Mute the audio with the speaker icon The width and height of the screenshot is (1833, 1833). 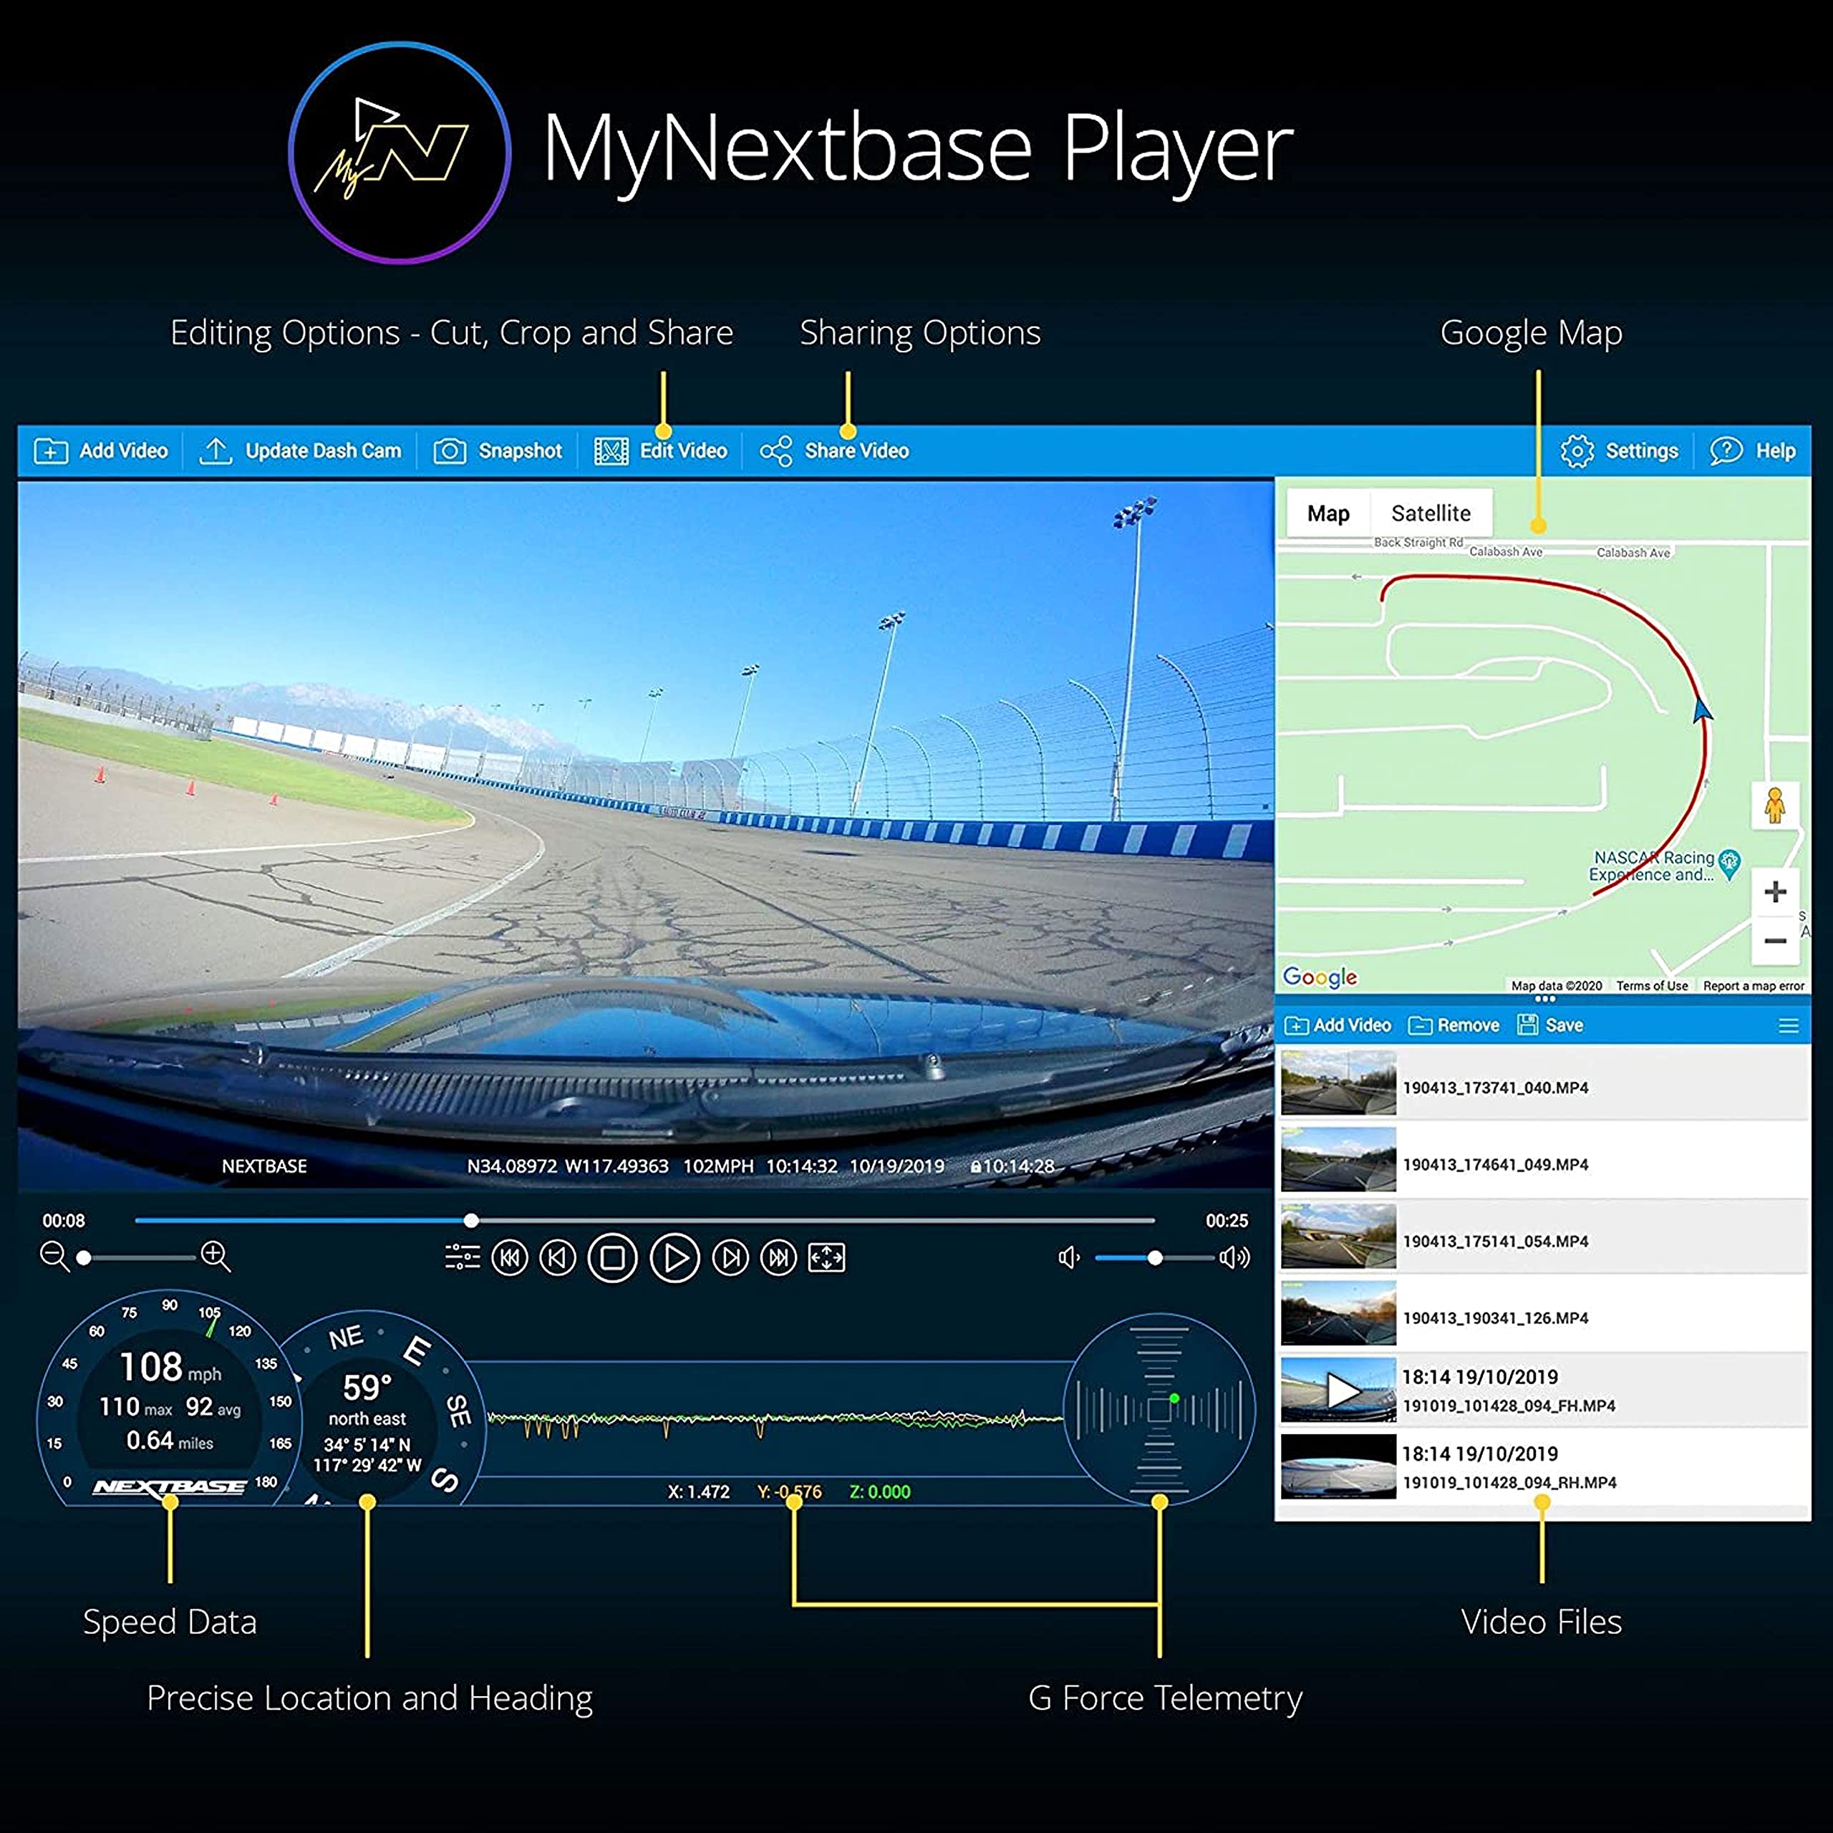tap(1070, 1258)
